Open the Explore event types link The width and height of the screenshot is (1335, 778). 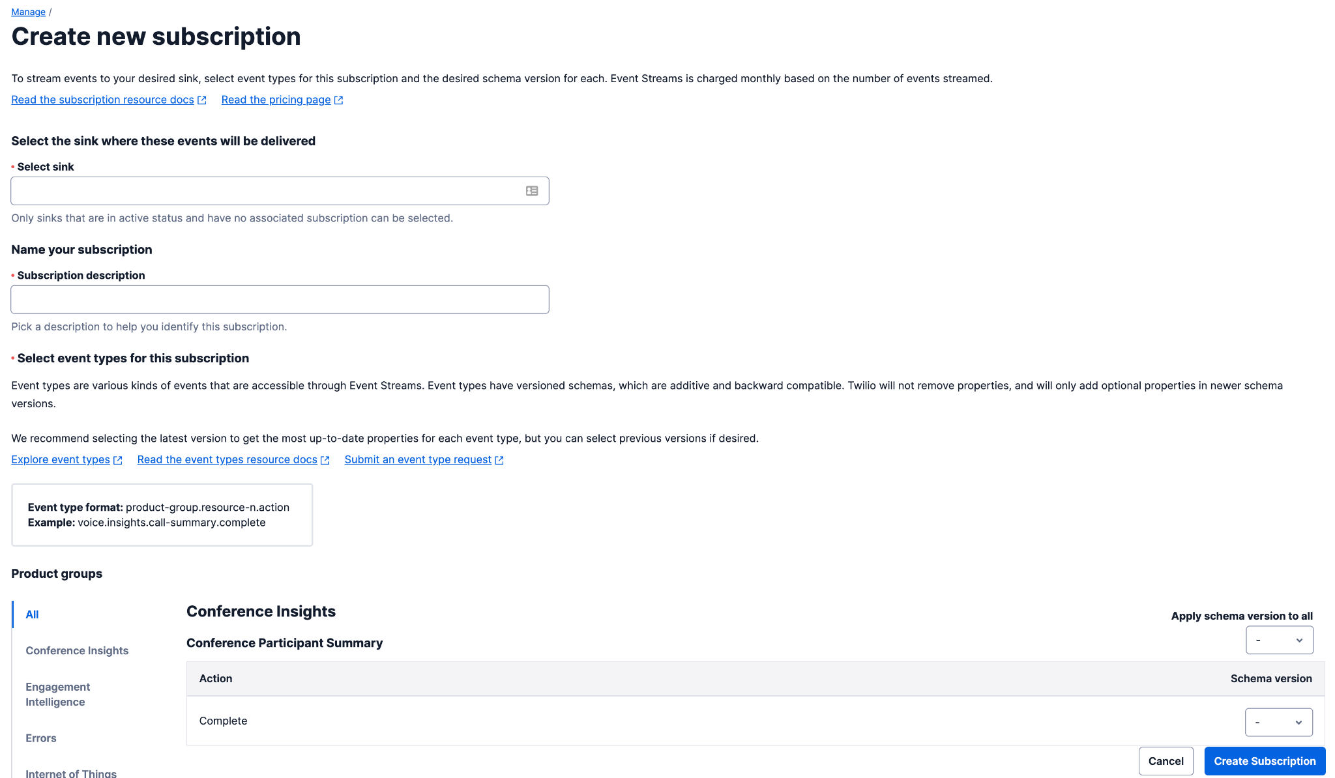pyautogui.click(x=59, y=459)
